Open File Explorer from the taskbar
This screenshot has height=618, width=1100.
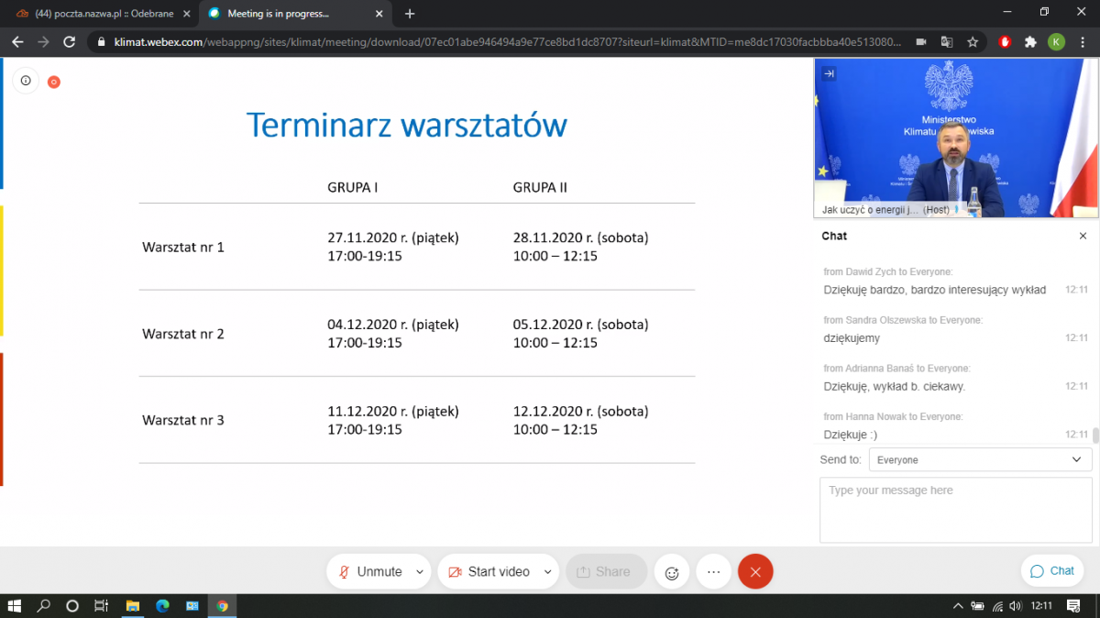(132, 606)
